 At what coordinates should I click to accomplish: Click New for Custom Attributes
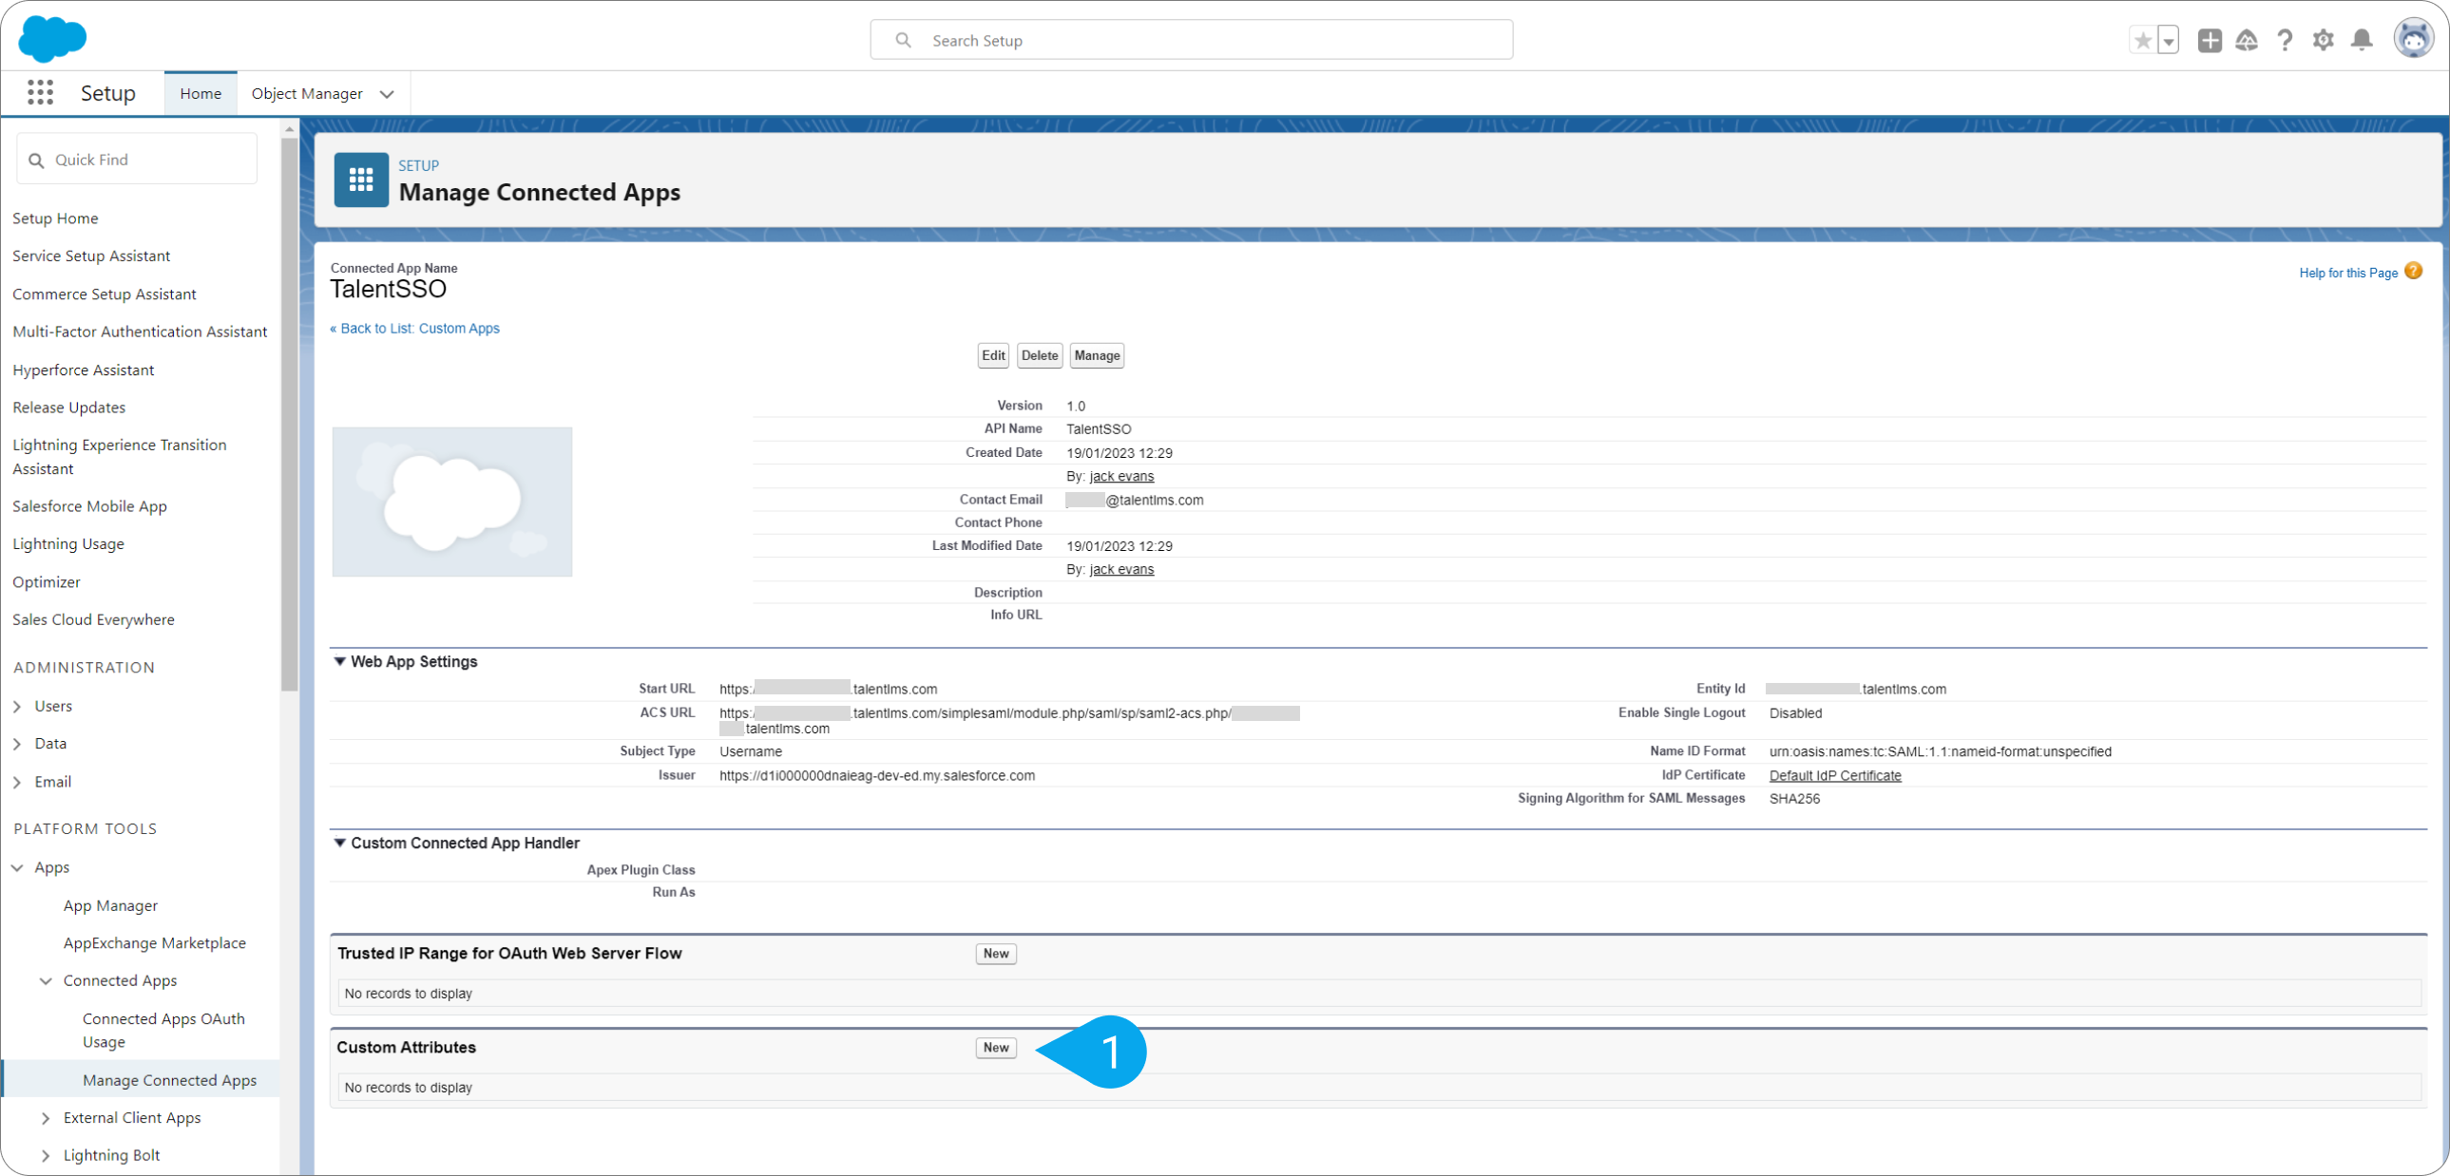click(996, 1048)
